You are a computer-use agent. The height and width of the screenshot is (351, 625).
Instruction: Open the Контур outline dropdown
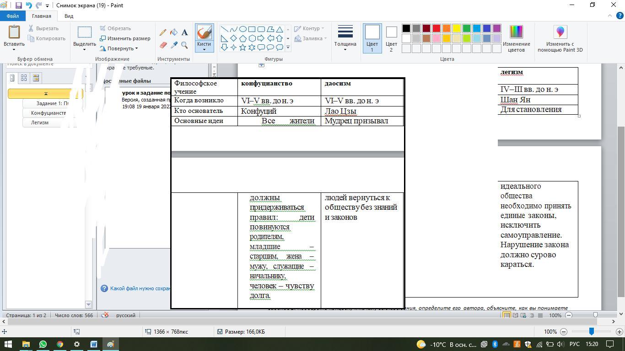coord(309,28)
